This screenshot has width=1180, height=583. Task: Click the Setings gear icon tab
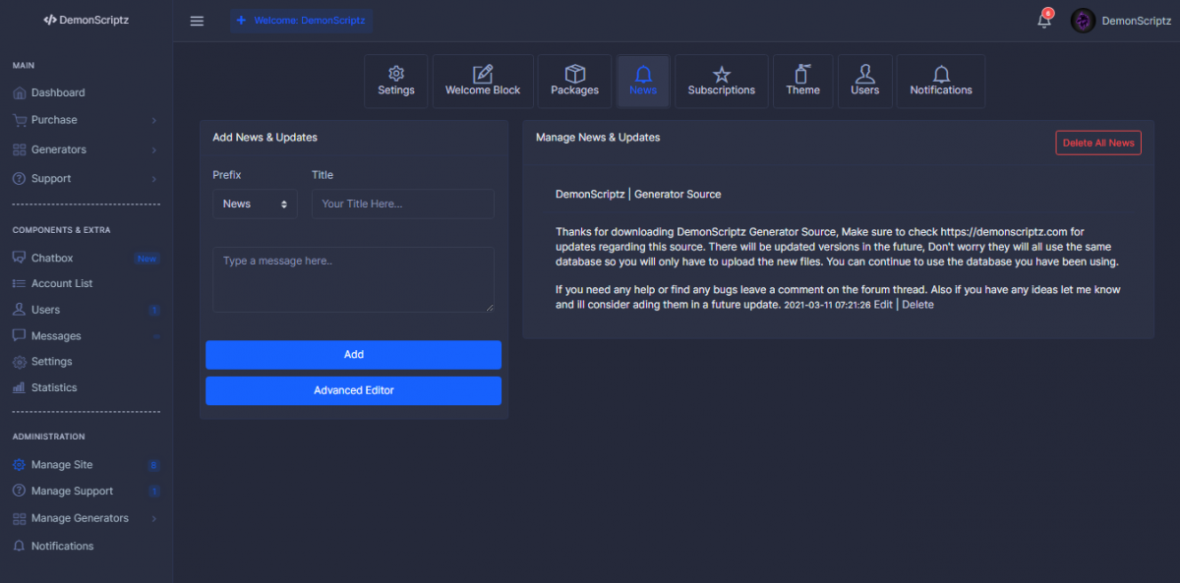(x=396, y=81)
